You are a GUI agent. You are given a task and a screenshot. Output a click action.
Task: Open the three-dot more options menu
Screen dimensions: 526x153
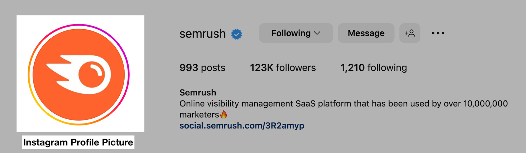click(438, 33)
